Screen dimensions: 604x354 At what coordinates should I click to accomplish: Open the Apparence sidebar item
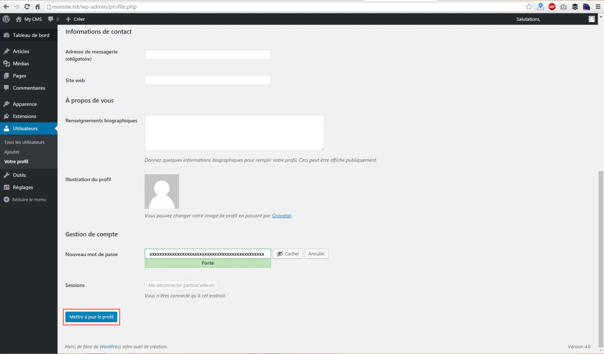[25, 104]
